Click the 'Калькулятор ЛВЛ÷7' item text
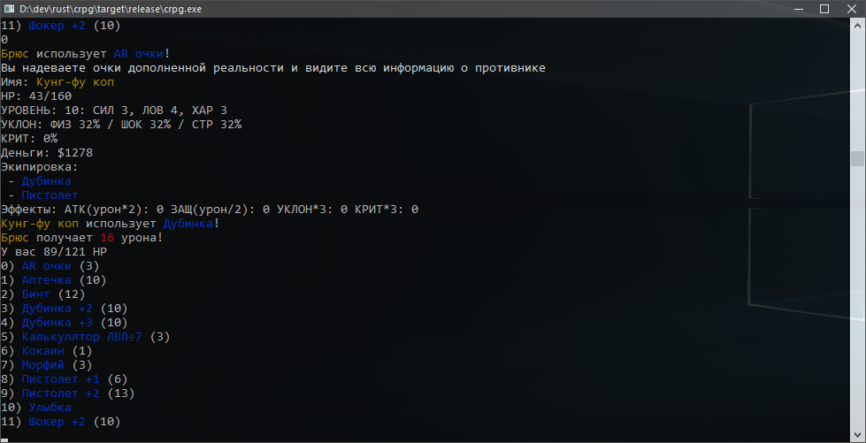This screenshot has height=443, width=866. click(x=82, y=336)
